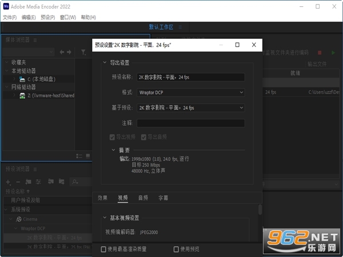
Task: Open 预设浏览器 panel menu icon
Action: (x=35, y=170)
